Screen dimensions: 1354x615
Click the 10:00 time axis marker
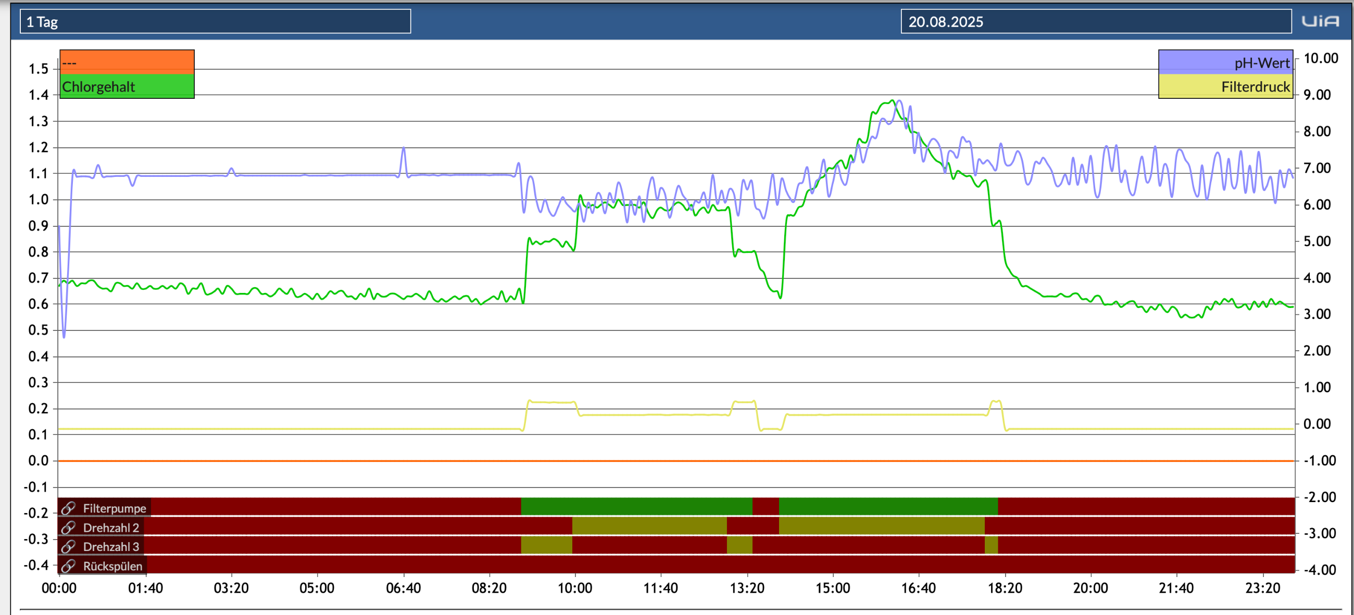574,588
